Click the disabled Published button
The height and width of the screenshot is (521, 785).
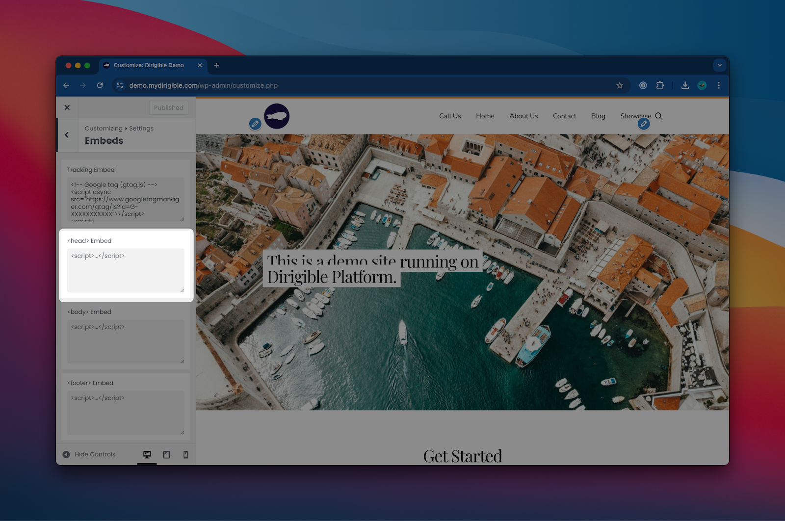click(168, 107)
